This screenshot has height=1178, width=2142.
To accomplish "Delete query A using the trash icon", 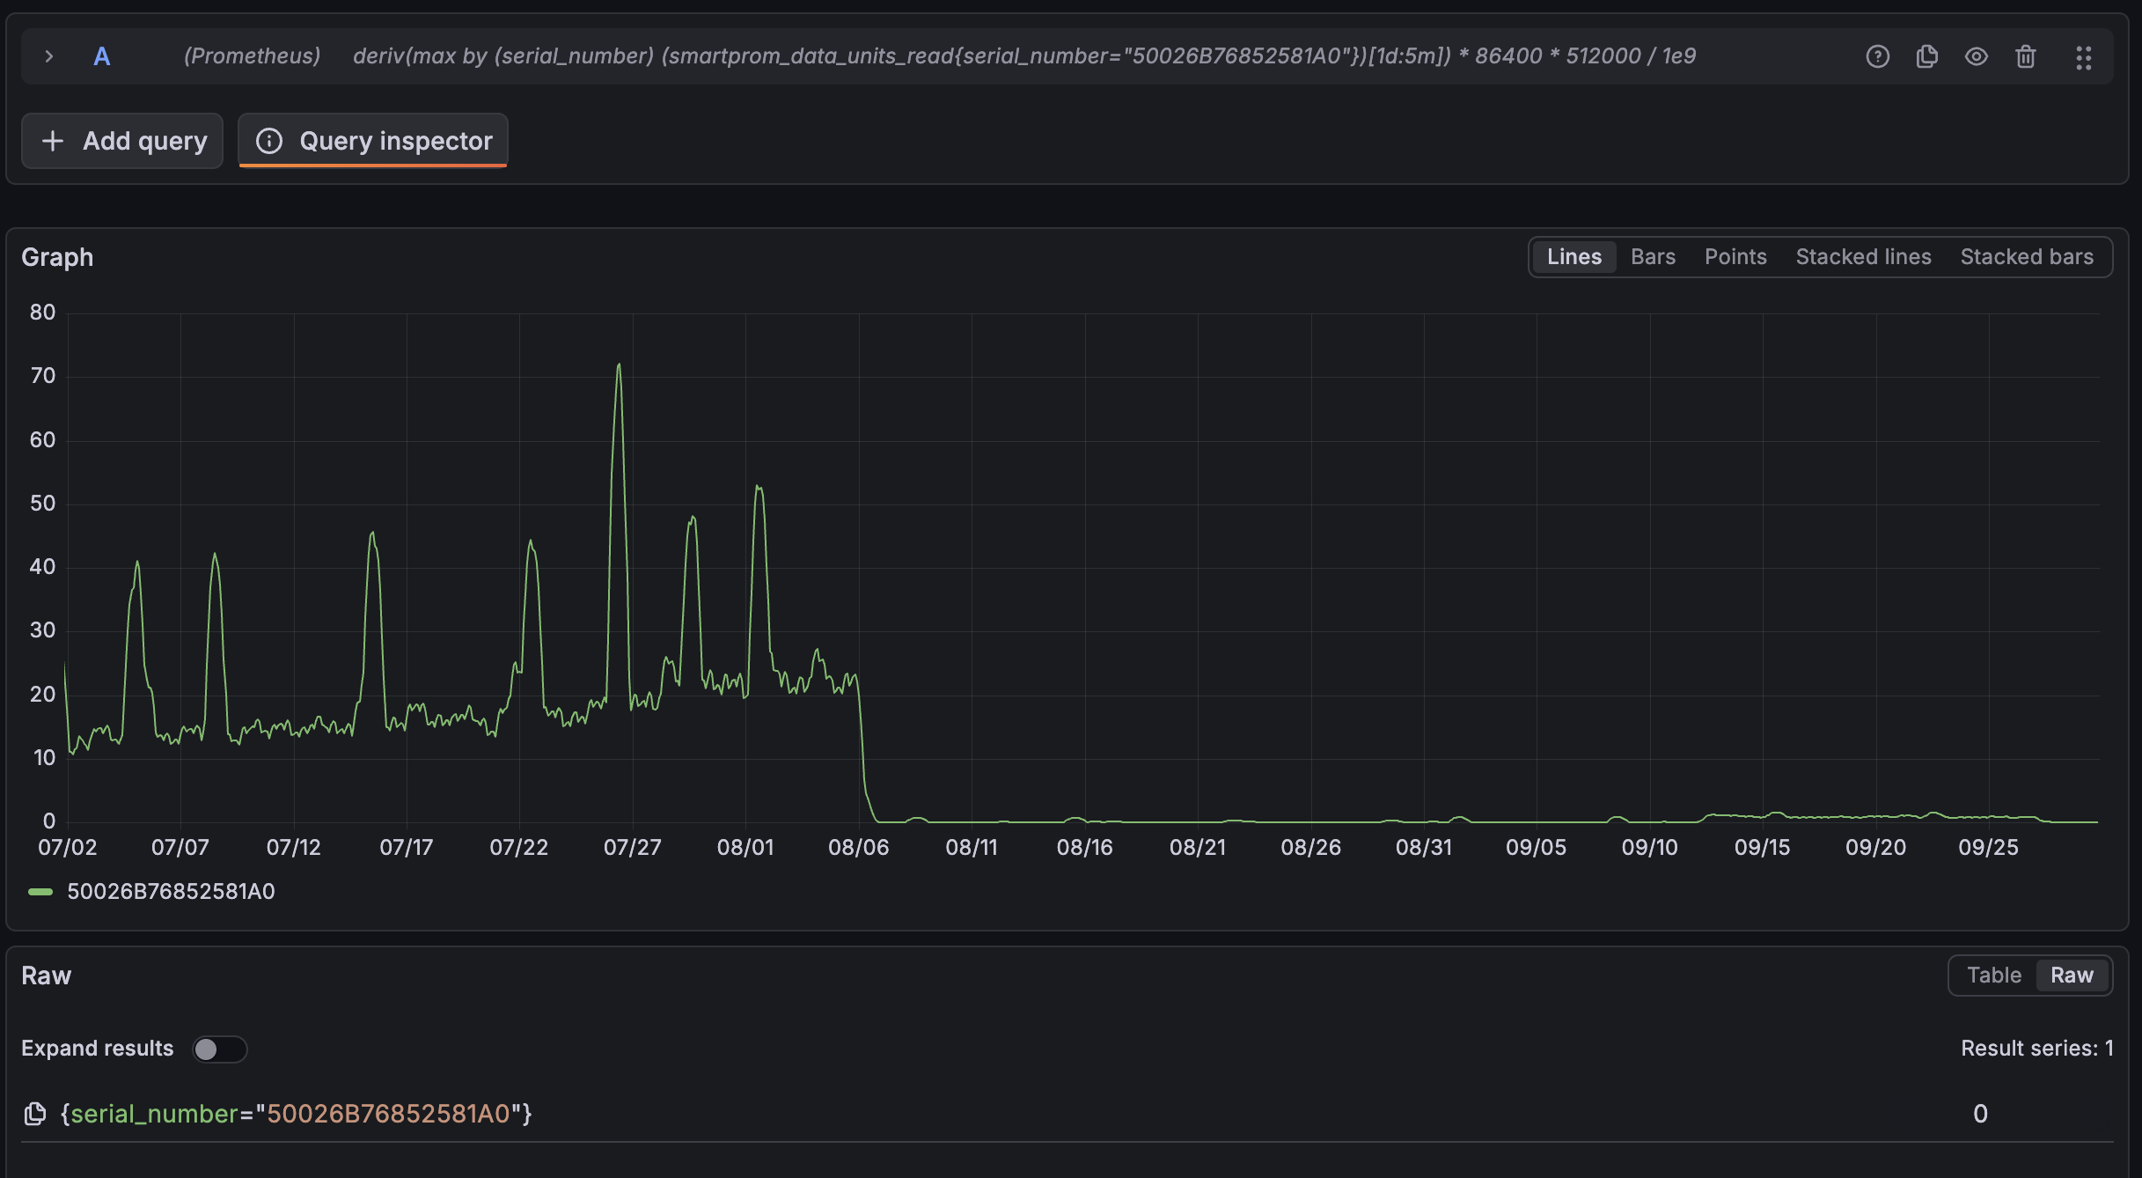I will 2025,56.
